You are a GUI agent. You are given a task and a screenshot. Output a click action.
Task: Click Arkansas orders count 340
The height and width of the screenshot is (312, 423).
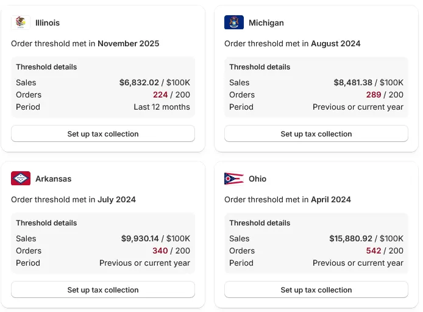160,251
